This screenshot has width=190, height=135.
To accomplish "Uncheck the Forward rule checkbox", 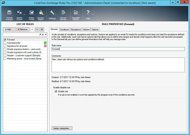I will tap(5, 40).
